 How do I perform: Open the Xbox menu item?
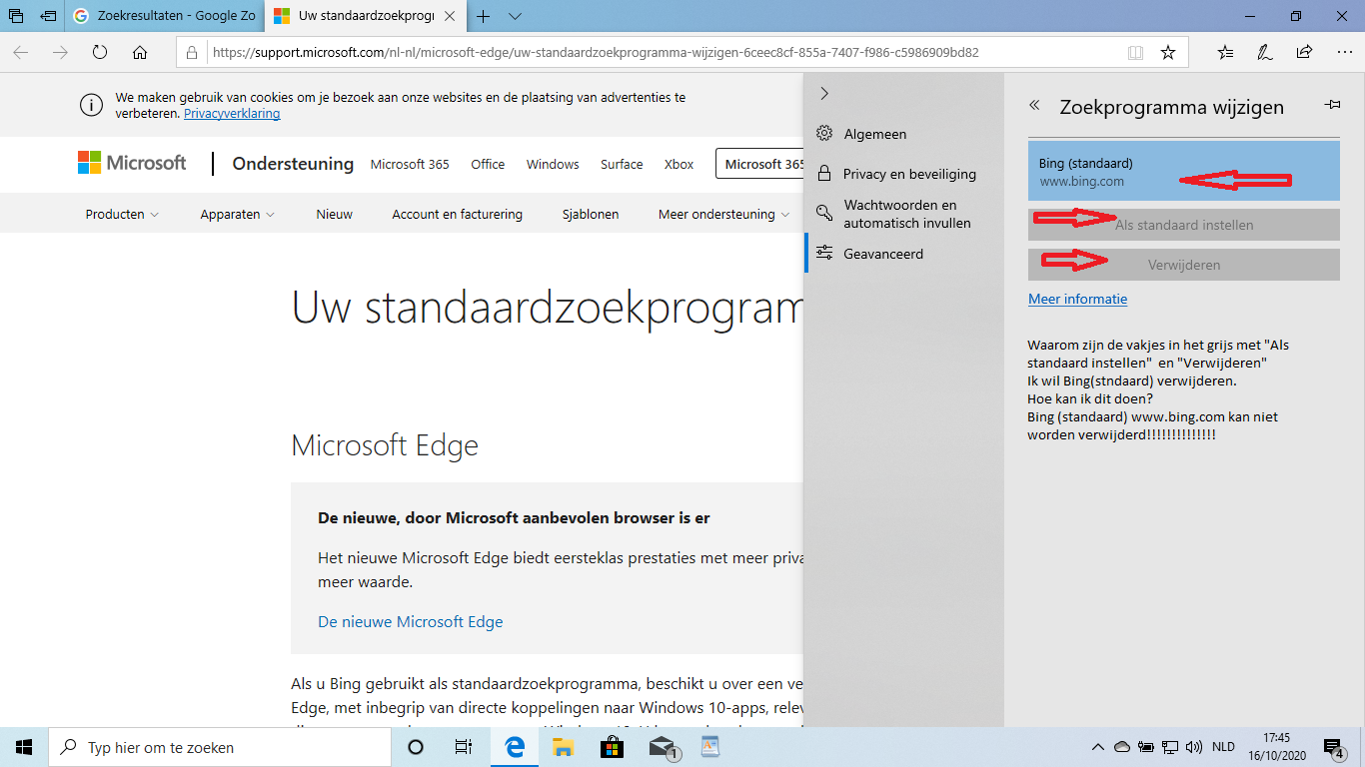pos(679,164)
